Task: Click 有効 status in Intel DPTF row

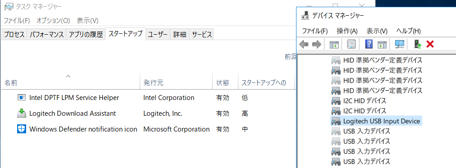Action: pyautogui.click(x=223, y=98)
